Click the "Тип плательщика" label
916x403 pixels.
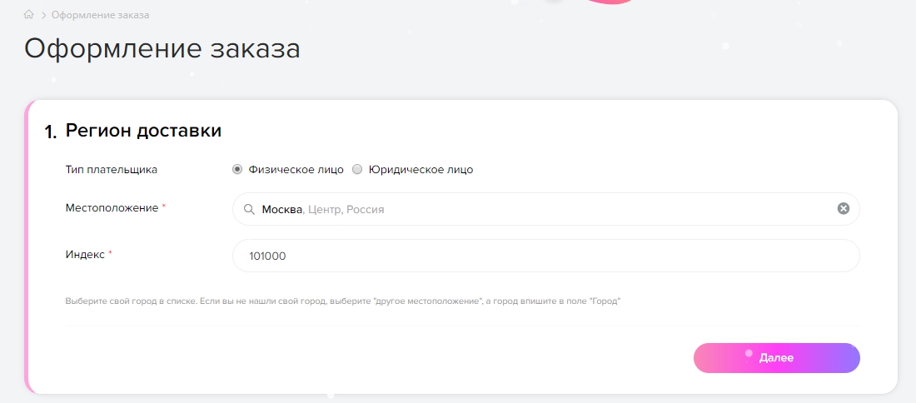click(x=111, y=169)
